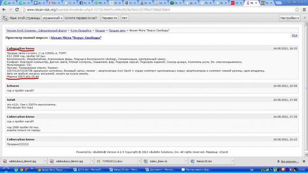The width and height of the screenshot is (308, 173).
Task: Click the show all downloads link
Action: tap(290, 161)
